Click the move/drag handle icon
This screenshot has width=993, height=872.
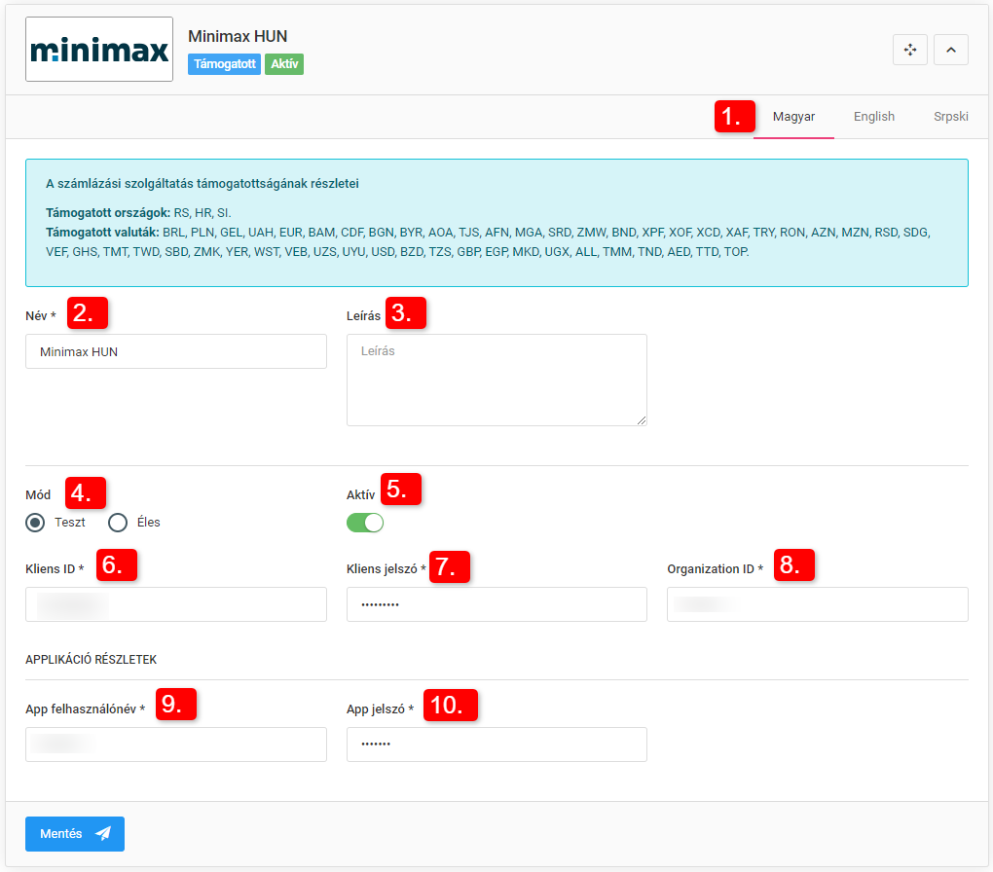[909, 50]
